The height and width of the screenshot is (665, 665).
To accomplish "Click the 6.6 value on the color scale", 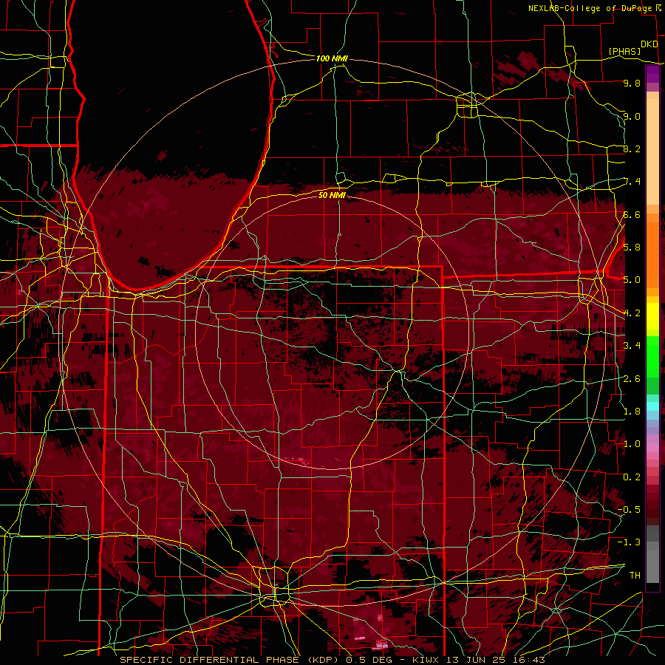I will pos(632,214).
